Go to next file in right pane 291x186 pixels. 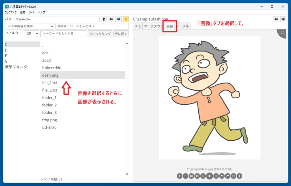coord(283,19)
